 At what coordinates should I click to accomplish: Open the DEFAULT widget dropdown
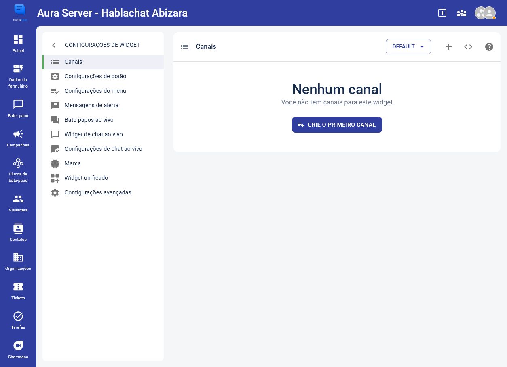[408, 46]
